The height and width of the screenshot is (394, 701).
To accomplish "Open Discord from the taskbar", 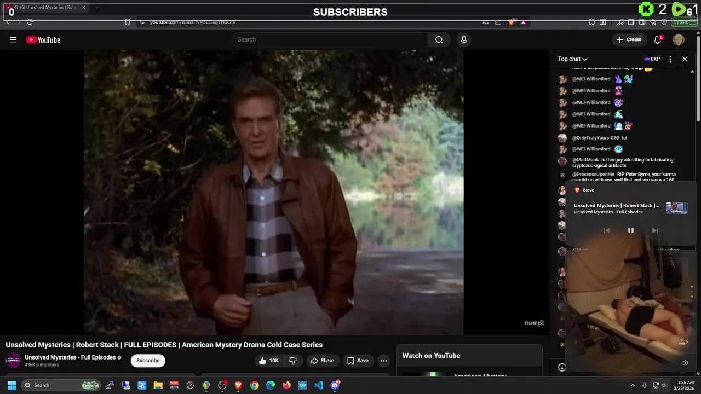I will (335, 385).
